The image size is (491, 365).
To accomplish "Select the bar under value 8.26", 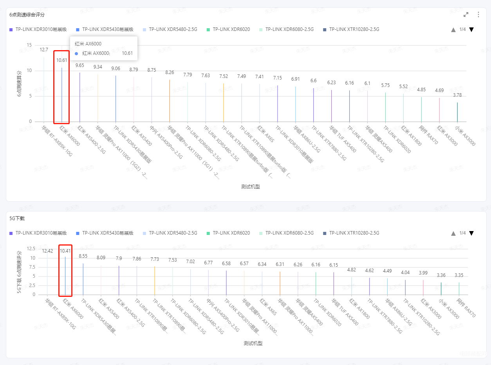I will [170, 101].
